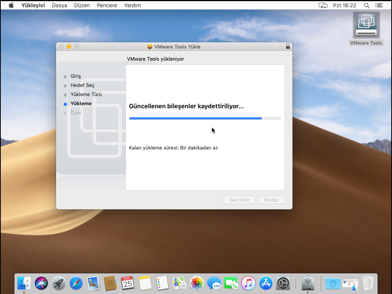
Task: Open the Apple menu
Action: (11, 5)
